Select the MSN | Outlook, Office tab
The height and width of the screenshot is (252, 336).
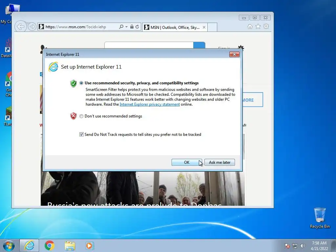(175, 27)
